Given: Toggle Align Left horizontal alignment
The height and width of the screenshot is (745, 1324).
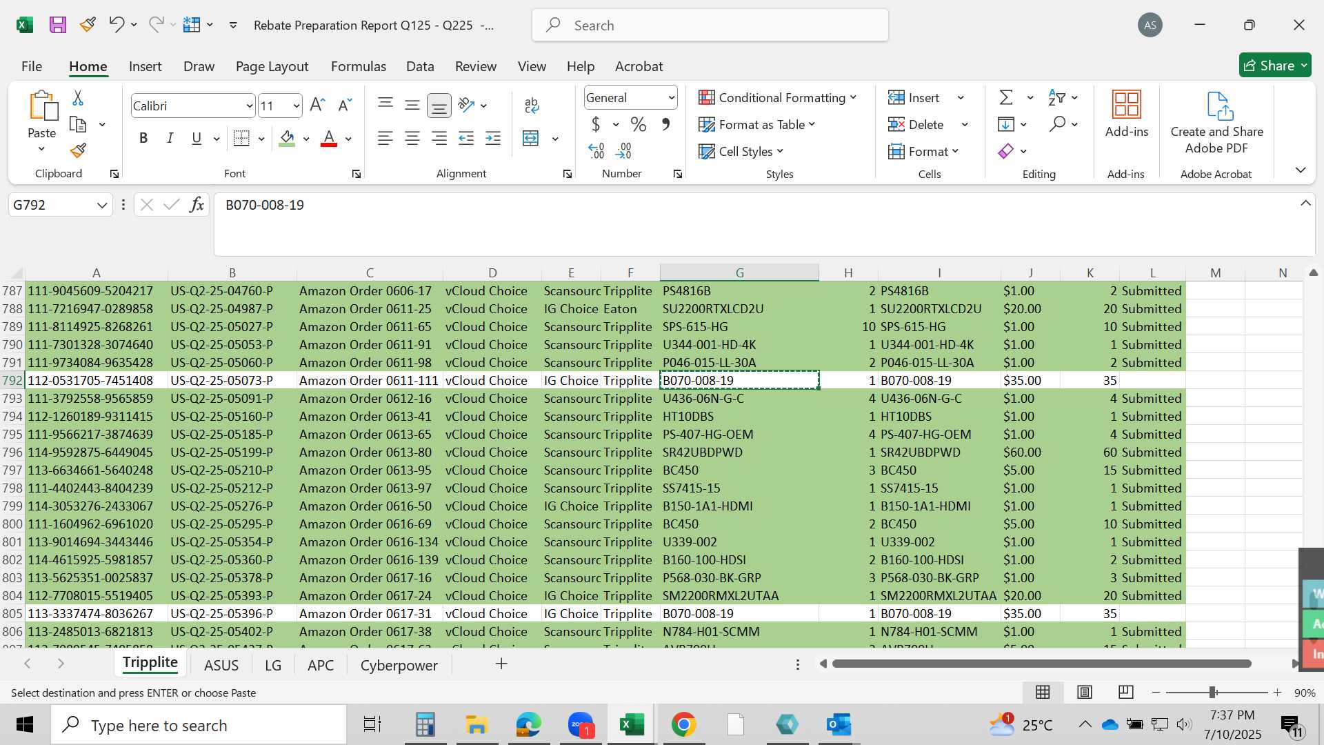Looking at the screenshot, I should (385, 139).
